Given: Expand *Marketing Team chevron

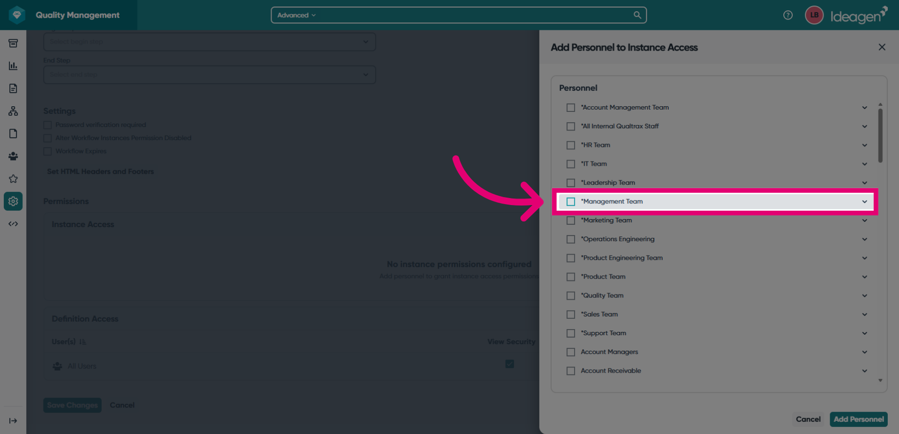Looking at the screenshot, I should pos(864,221).
